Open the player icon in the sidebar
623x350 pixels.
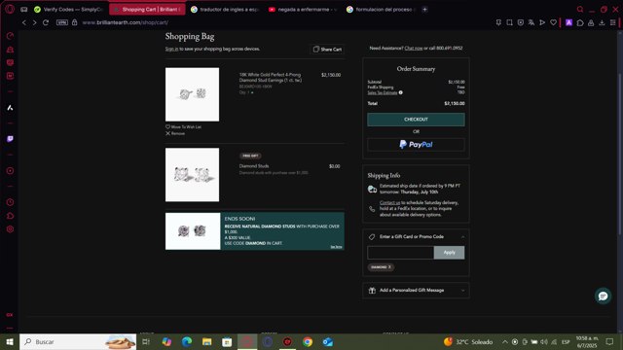click(10, 171)
